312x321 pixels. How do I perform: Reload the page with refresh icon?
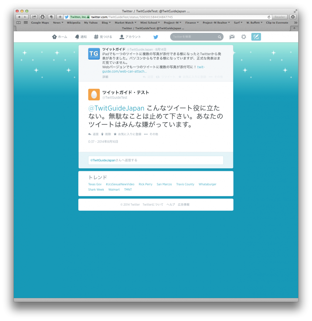click(x=269, y=17)
